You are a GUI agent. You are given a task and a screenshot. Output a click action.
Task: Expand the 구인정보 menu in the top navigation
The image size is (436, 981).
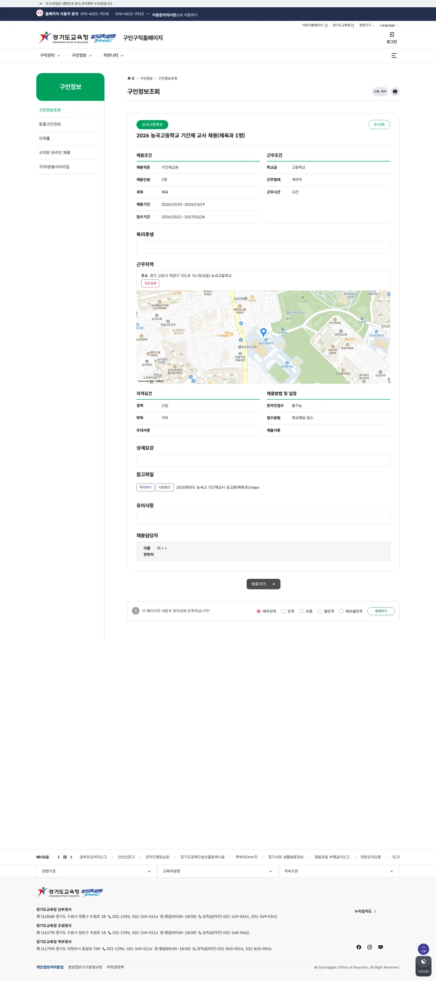pos(82,56)
